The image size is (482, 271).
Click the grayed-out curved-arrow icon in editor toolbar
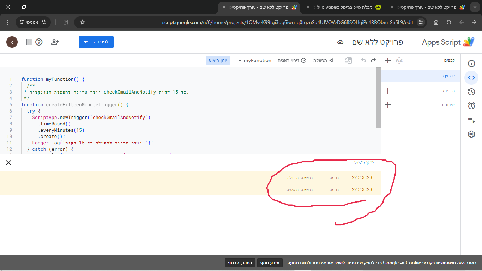click(363, 60)
